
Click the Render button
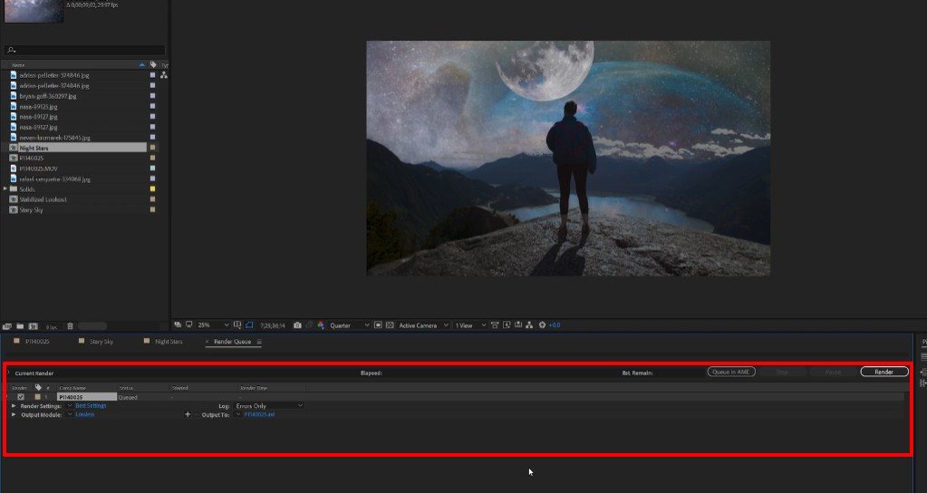[x=884, y=372]
